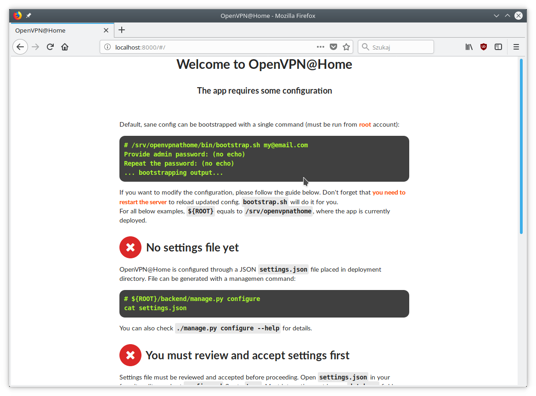Screen dimensions: 536x396
Task: Open the Firefox hamburger menu
Action: pos(516,47)
